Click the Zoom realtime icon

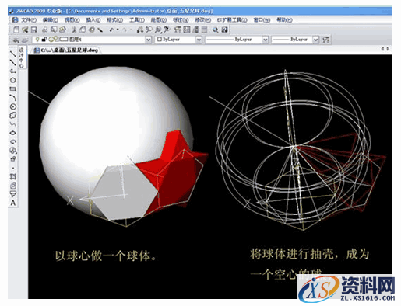149,30
